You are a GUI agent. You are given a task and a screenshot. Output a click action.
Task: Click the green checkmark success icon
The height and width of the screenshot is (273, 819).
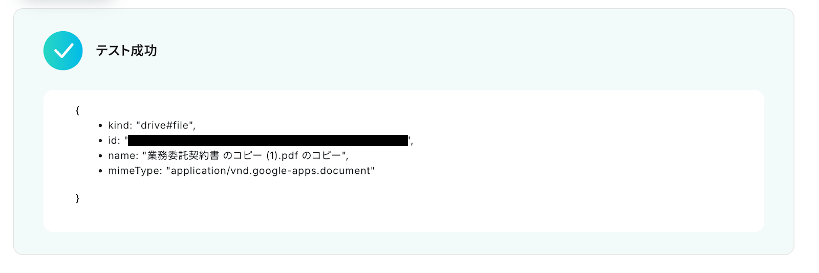click(63, 51)
